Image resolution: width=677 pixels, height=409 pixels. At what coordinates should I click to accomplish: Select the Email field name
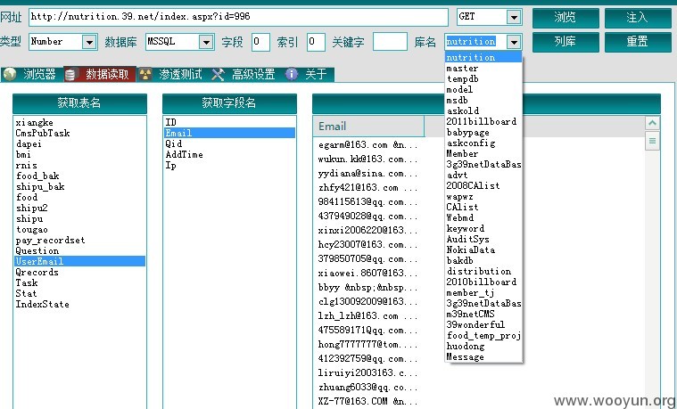229,134
